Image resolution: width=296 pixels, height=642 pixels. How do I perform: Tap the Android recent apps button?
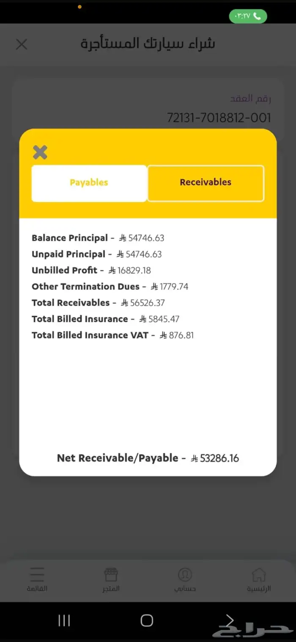point(64,621)
